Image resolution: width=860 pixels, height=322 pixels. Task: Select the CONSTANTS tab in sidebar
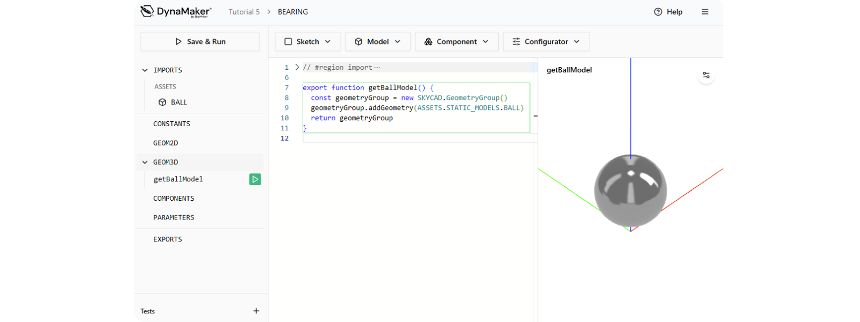coord(171,124)
